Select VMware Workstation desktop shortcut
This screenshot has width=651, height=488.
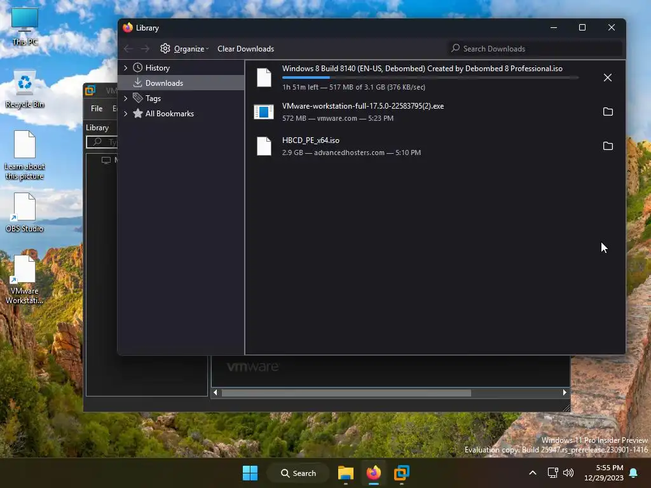coord(25,280)
